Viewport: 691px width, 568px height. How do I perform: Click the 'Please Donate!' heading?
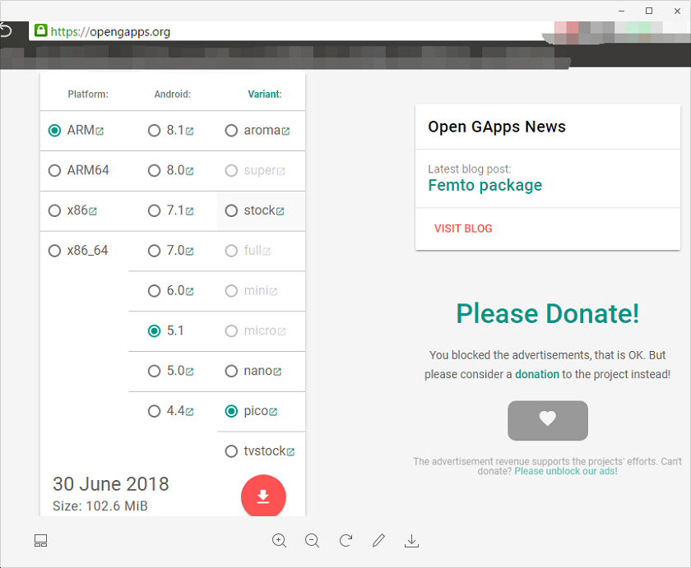point(547,313)
